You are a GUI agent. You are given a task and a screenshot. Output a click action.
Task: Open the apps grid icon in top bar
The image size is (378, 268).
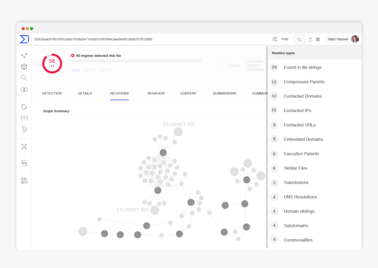point(318,39)
